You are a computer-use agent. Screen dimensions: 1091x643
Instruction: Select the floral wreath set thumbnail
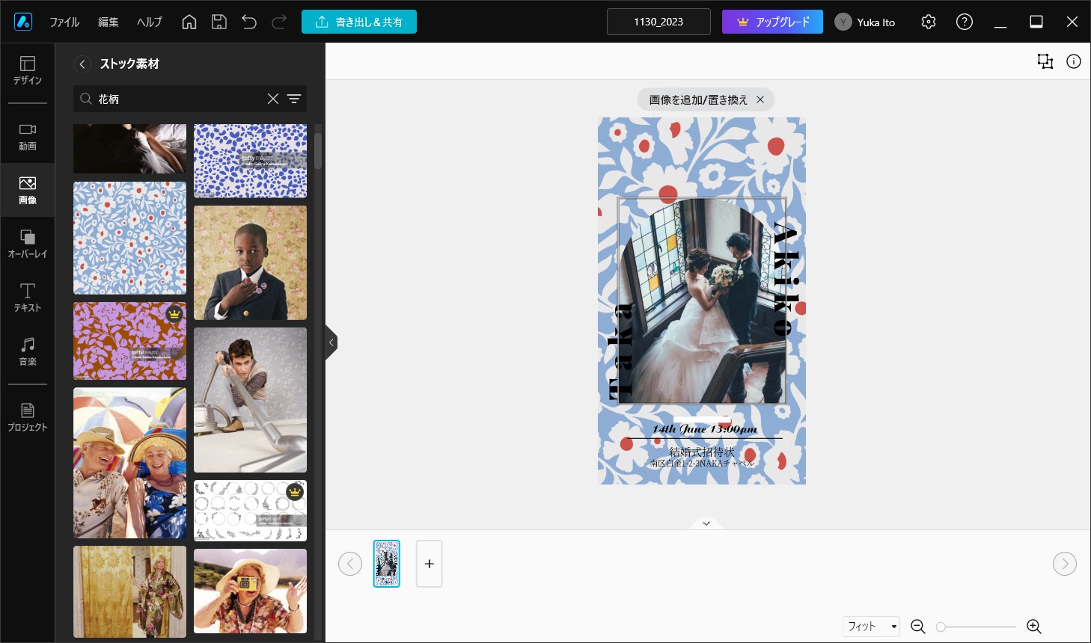[x=251, y=511]
